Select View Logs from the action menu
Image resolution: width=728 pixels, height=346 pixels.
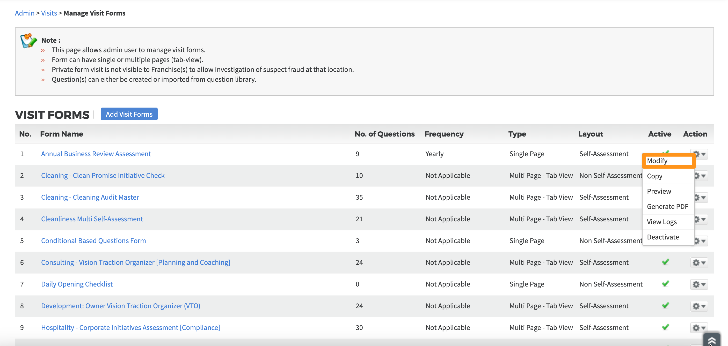pyautogui.click(x=668, y=222)
